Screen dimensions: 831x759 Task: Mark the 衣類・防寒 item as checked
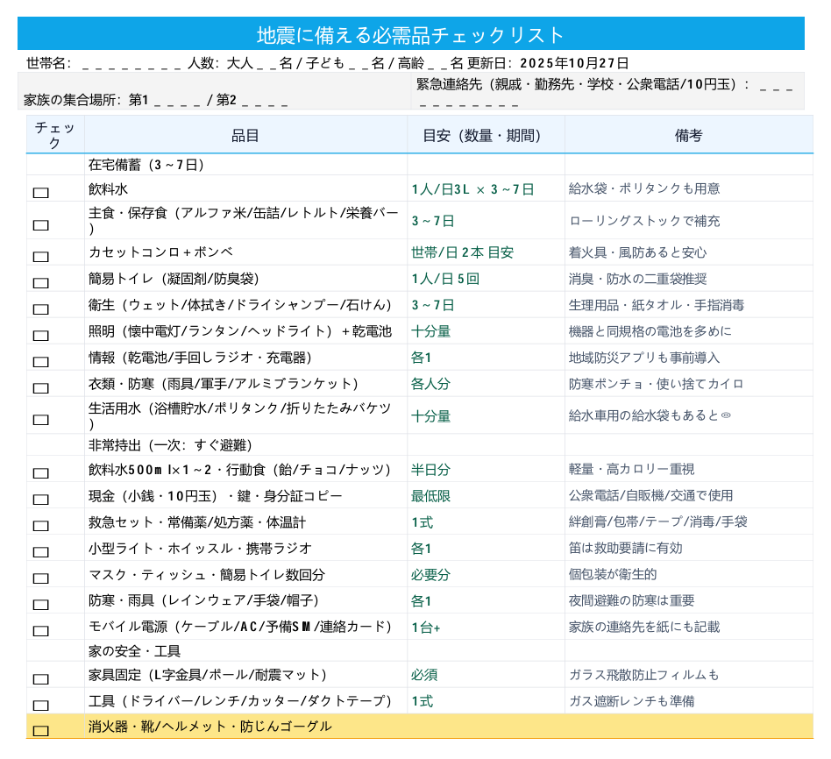click(x=40, y=388)
